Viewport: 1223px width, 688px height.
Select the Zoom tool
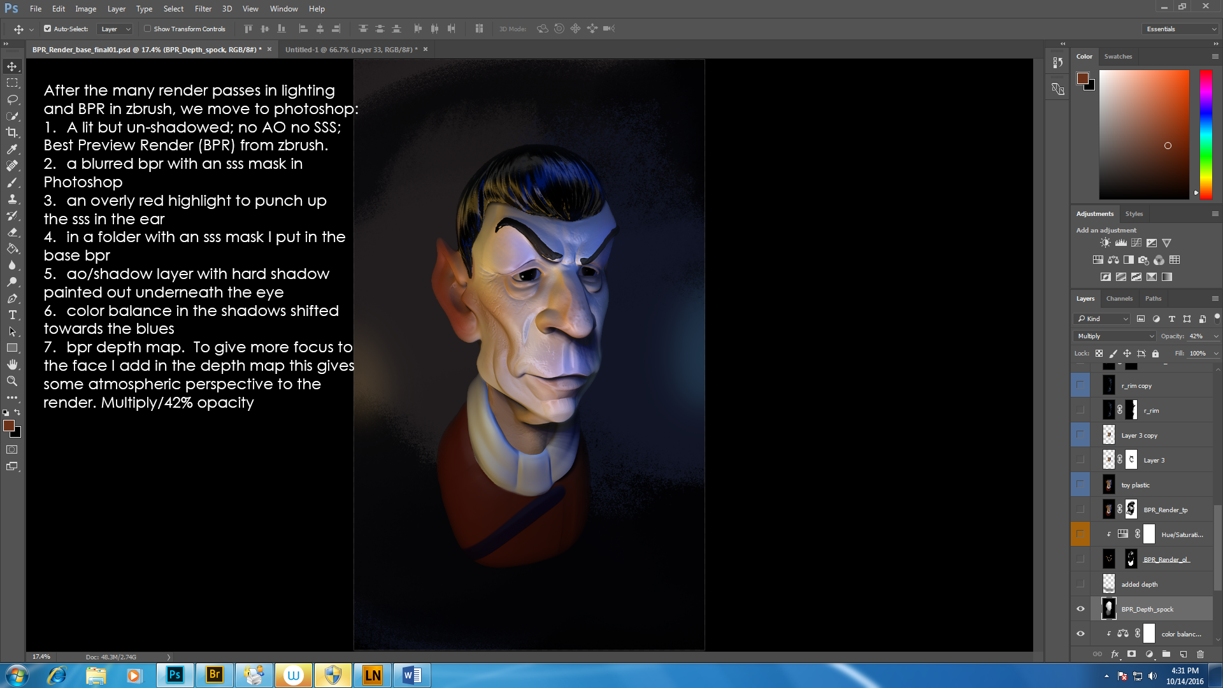[12, 381]
